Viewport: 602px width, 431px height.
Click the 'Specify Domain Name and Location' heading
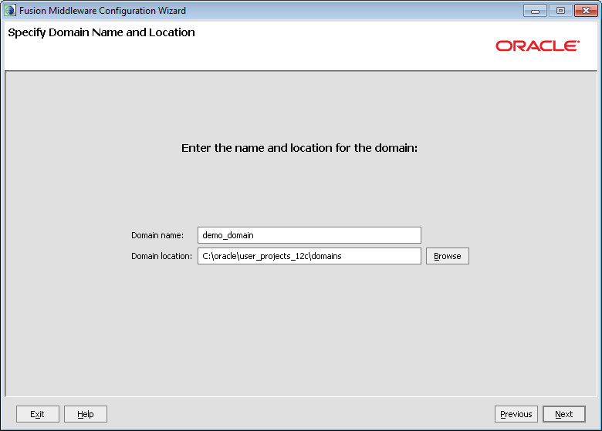click(101, 32)
